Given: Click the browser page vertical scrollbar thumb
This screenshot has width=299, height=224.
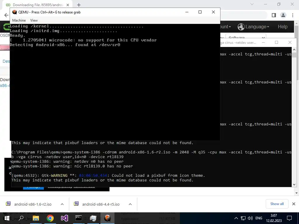Looking at the screenshot, I should [297, 52].
